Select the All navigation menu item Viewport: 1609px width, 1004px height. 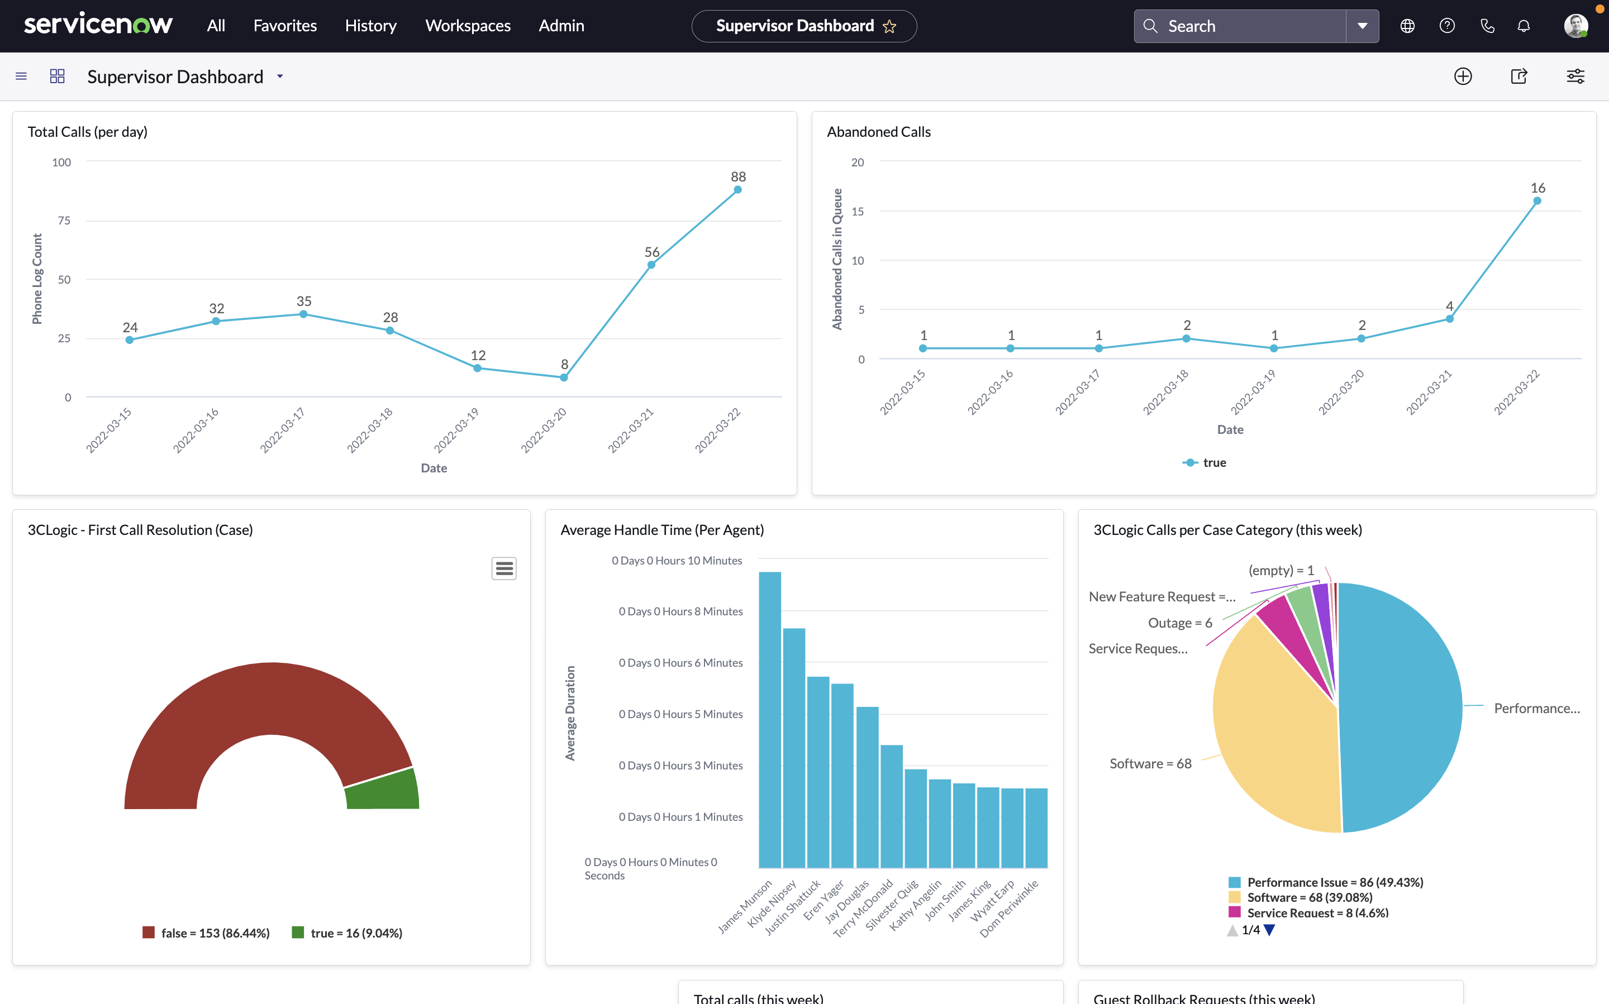(x=214, y=26)
